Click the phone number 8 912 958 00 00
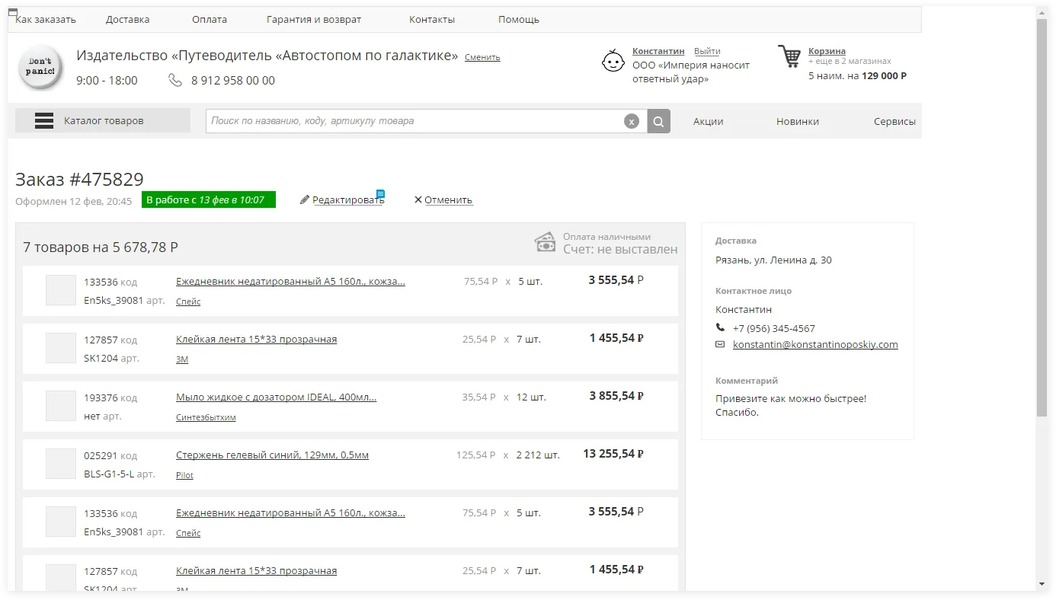This screenshot has height=600, width=1056. click(x=233, y=80)
